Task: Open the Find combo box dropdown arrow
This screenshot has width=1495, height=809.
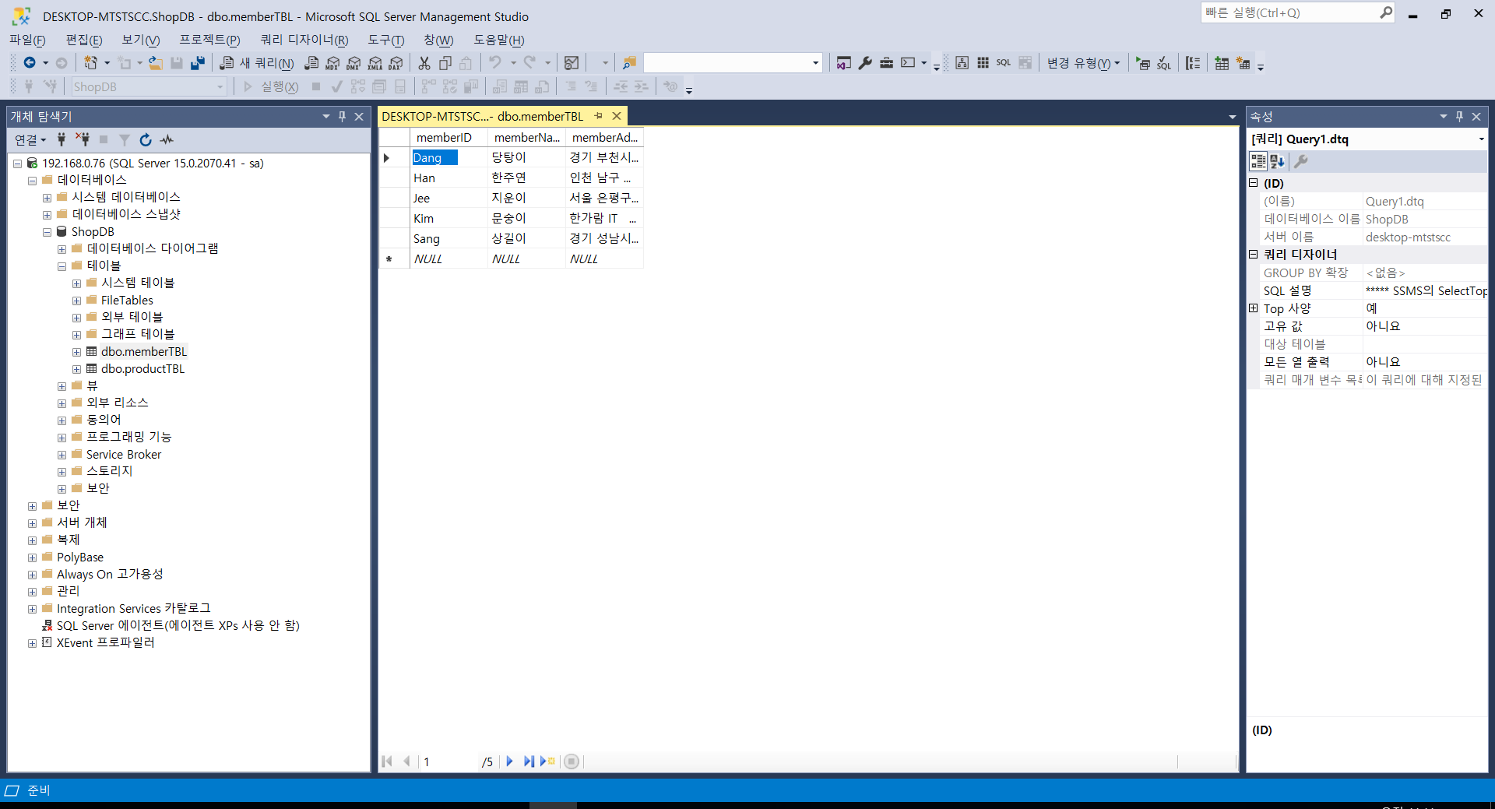Action: point(815,63)
